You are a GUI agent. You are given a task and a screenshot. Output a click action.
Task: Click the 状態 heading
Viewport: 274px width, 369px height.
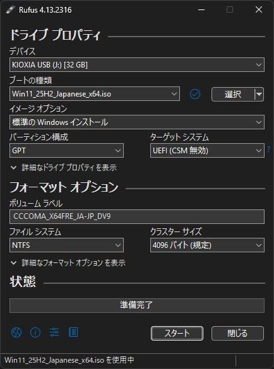click(x=23, y=281)
